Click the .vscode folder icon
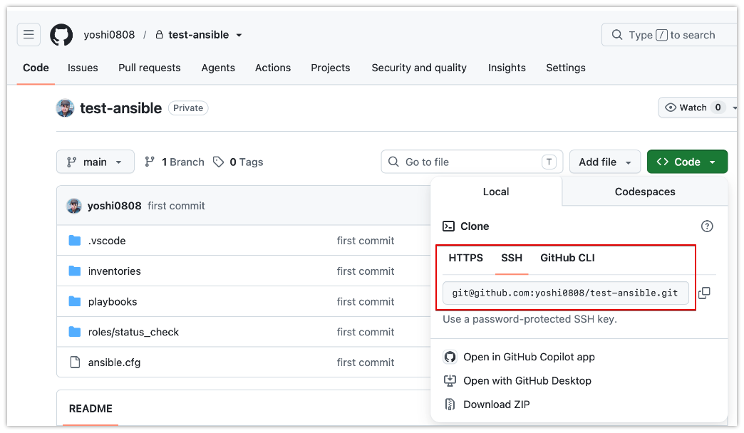The width and height of the screenshot is (744, 433). coord(75,241)
